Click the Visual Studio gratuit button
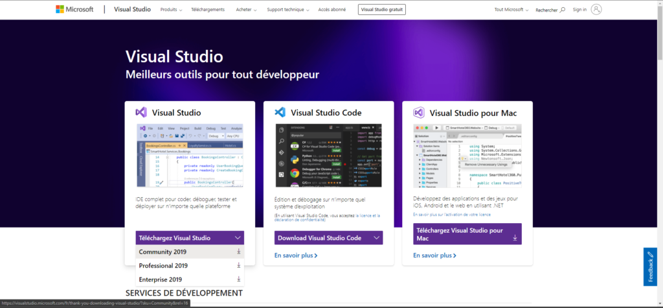Viewport: 663px width, 308px height. coord(382,9)
